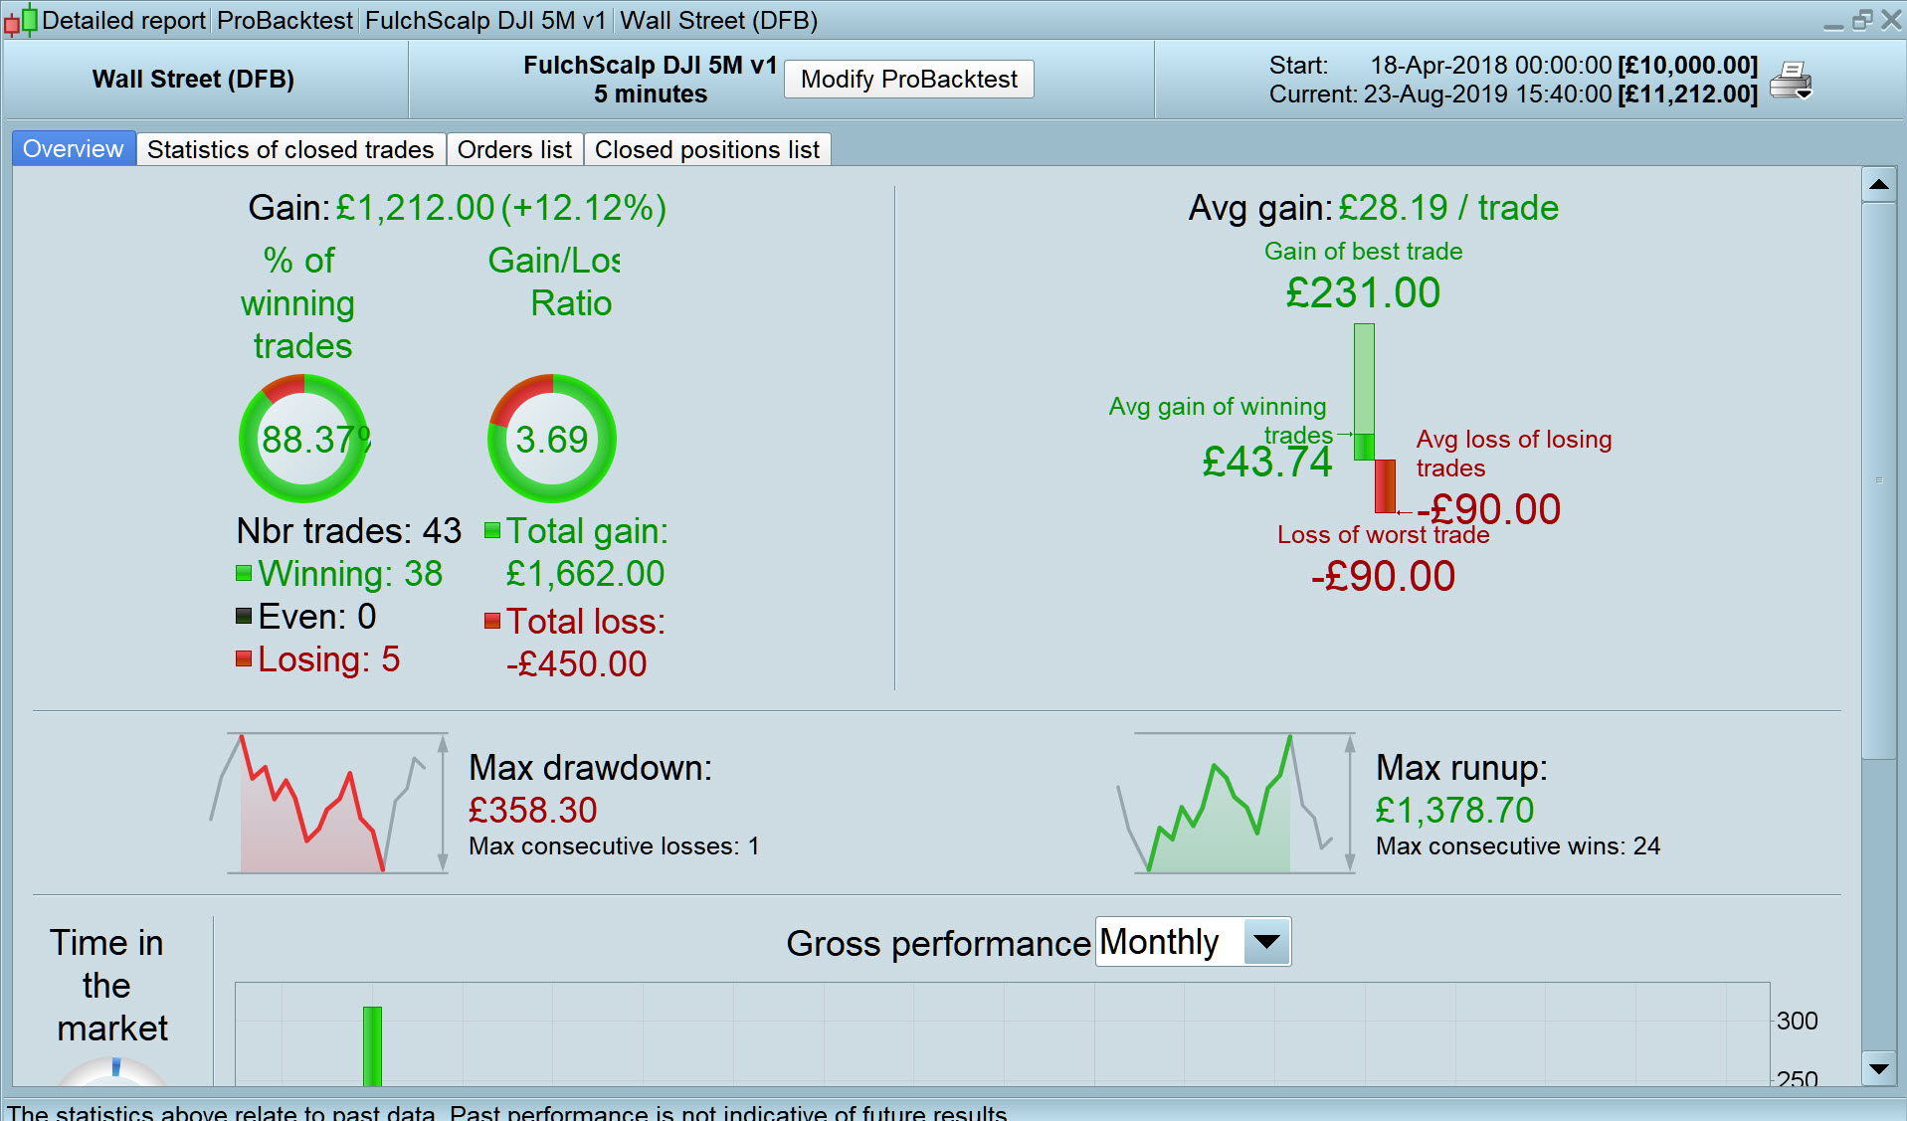Click Max consecutive losses: 1 text

coord(614,846)
